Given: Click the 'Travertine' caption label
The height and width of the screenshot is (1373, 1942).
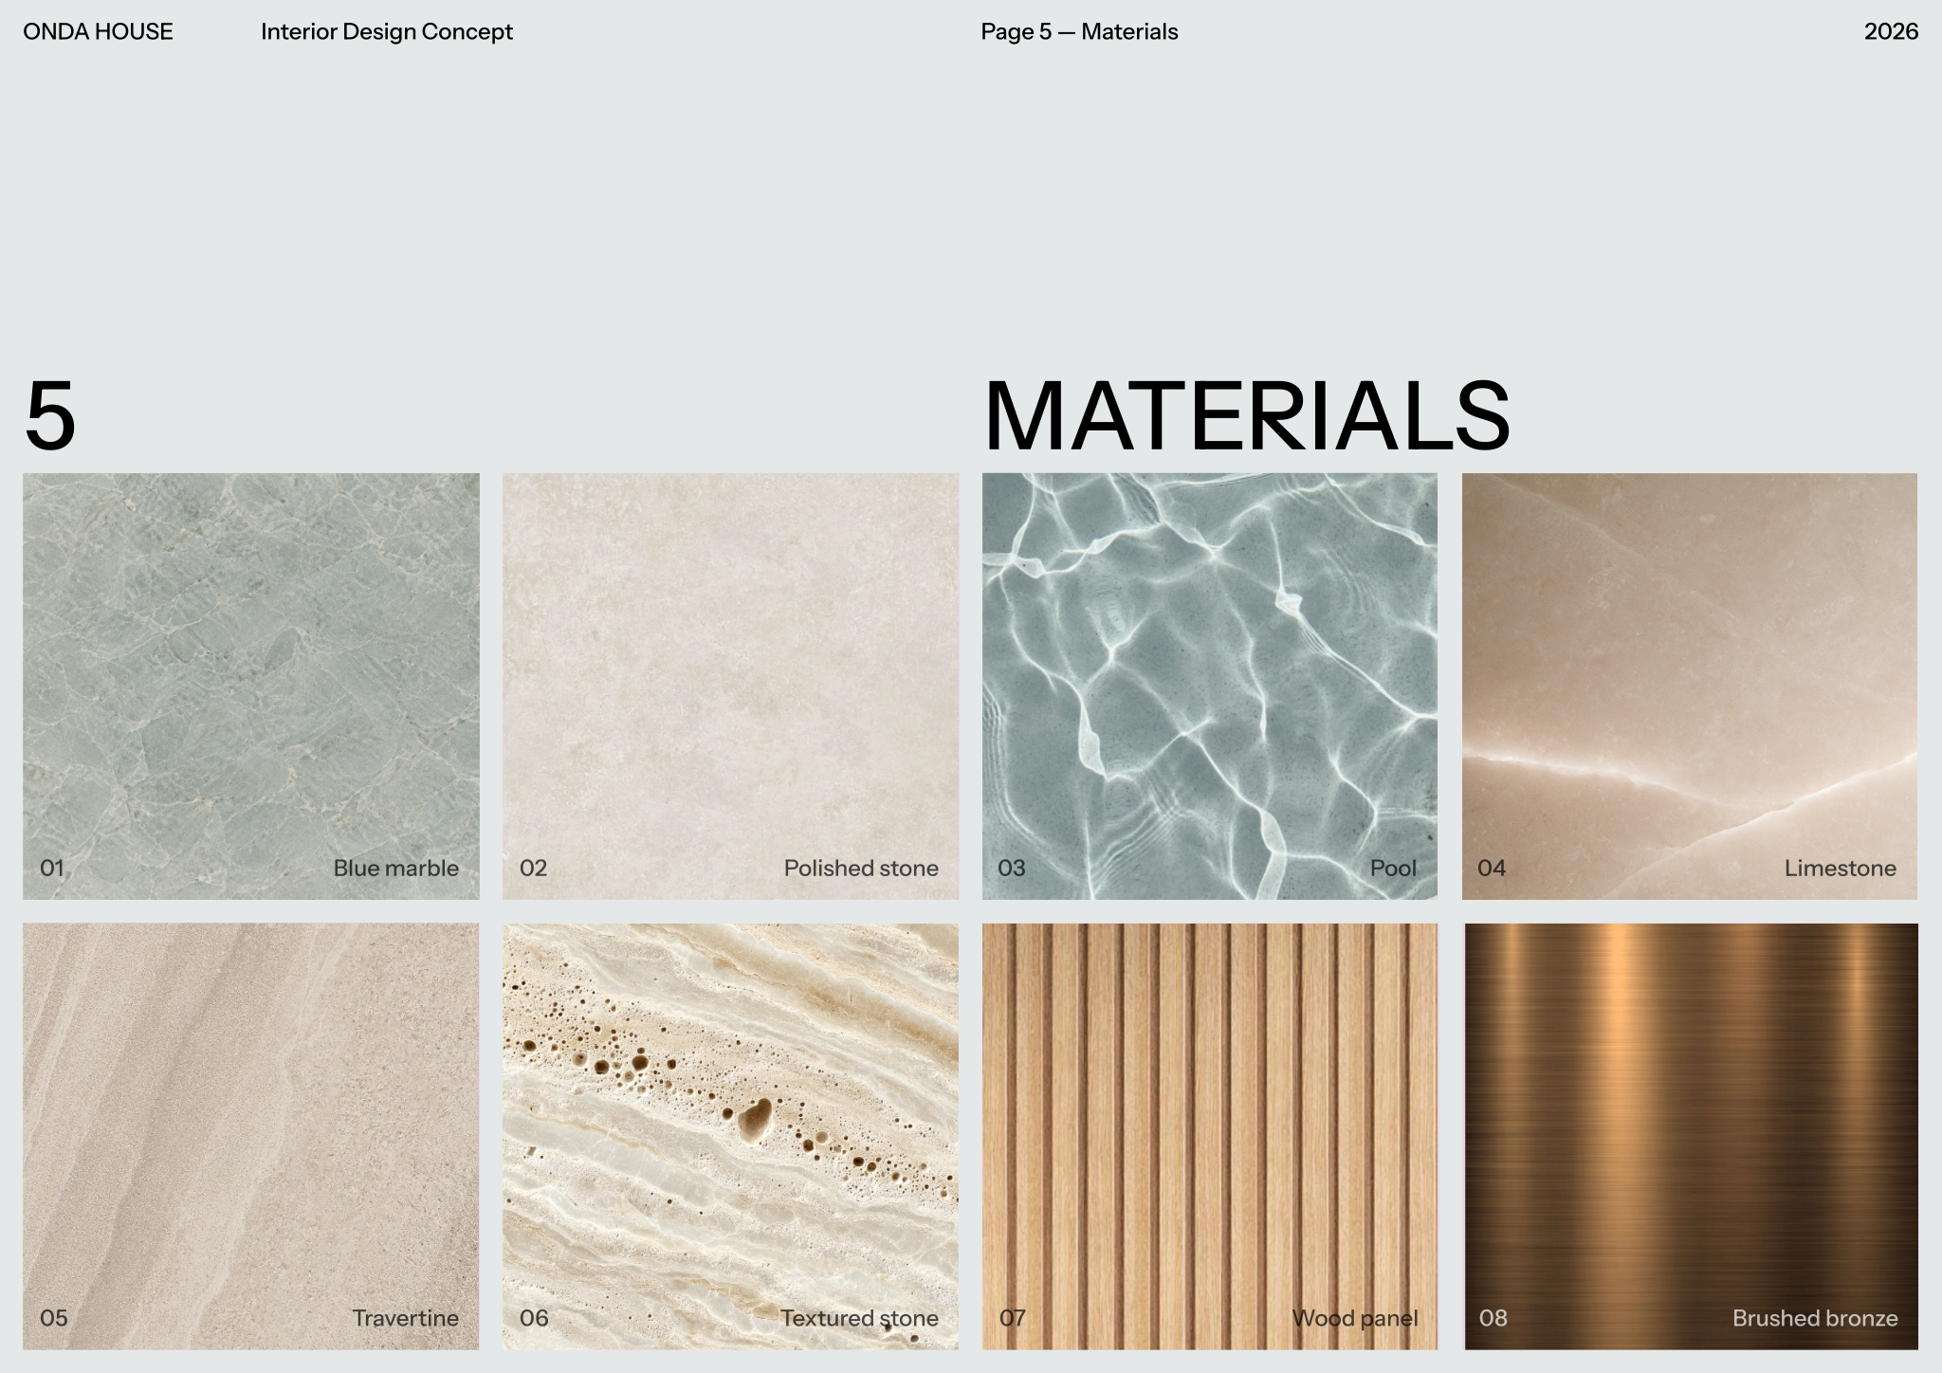Looking at the screenshot, I should (406, 1318).
